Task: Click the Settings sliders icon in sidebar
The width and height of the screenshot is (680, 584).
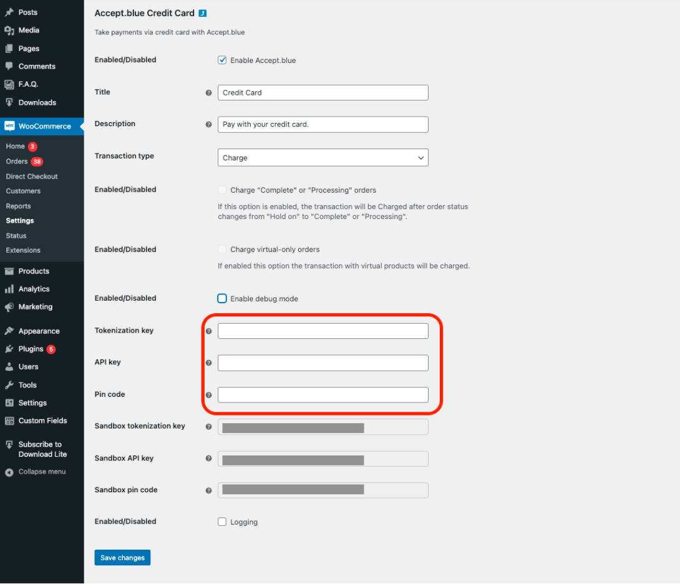Action: coord(9,402)
